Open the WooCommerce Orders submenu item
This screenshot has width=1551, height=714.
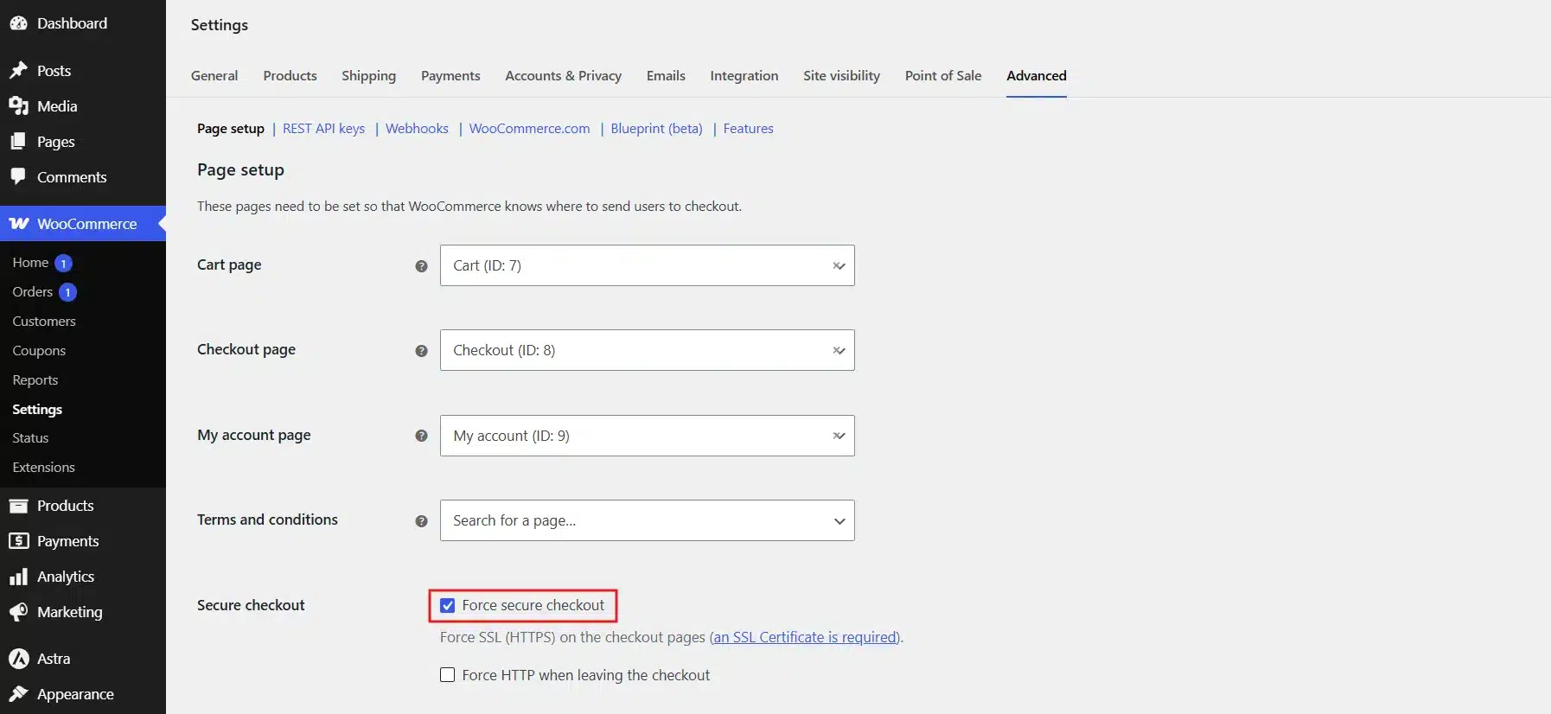point(33,292)
